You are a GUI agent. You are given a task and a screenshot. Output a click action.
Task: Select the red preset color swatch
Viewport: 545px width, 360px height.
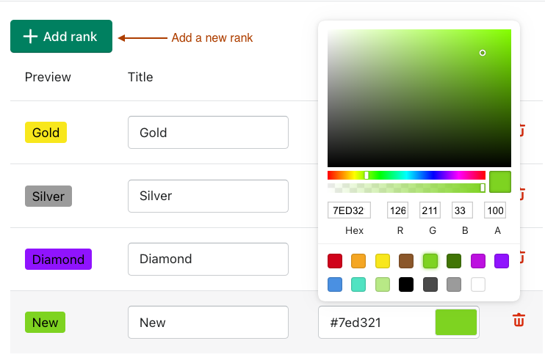[335, 260]
